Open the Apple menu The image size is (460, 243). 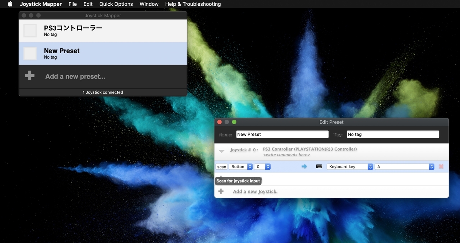(10, 4)
